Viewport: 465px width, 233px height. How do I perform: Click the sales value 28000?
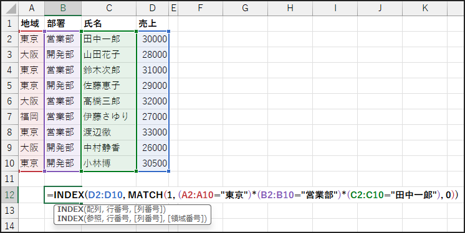click(153, 55)
